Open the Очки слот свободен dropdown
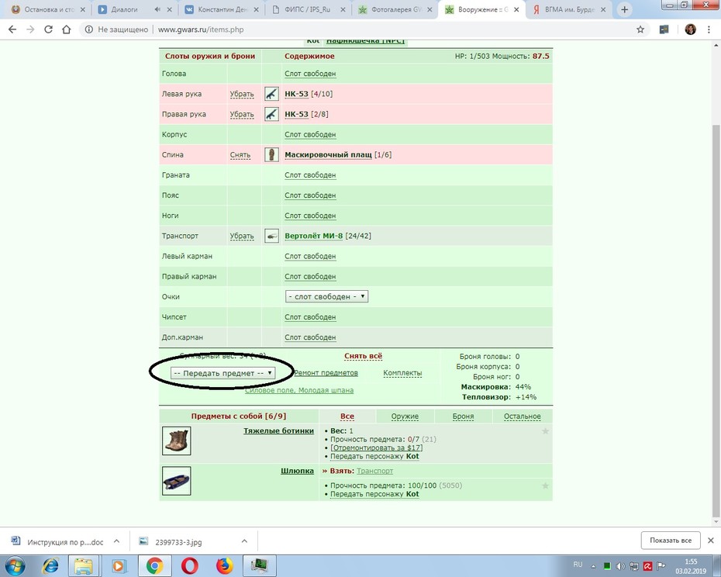721x577 pixels. tap(326, 297)
